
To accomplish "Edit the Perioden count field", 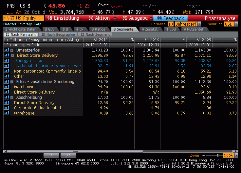I will 171,24.
